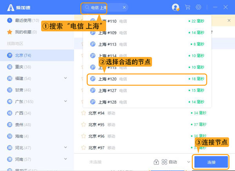Select 贵州 (48) region
This screenshot has width=235, height=171.
coord(37,125)
